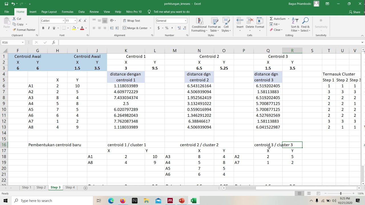Viewport: 365px width, 205px height.
Task: Expand the Merge & Center dropdown arrow
Action: 150,28
